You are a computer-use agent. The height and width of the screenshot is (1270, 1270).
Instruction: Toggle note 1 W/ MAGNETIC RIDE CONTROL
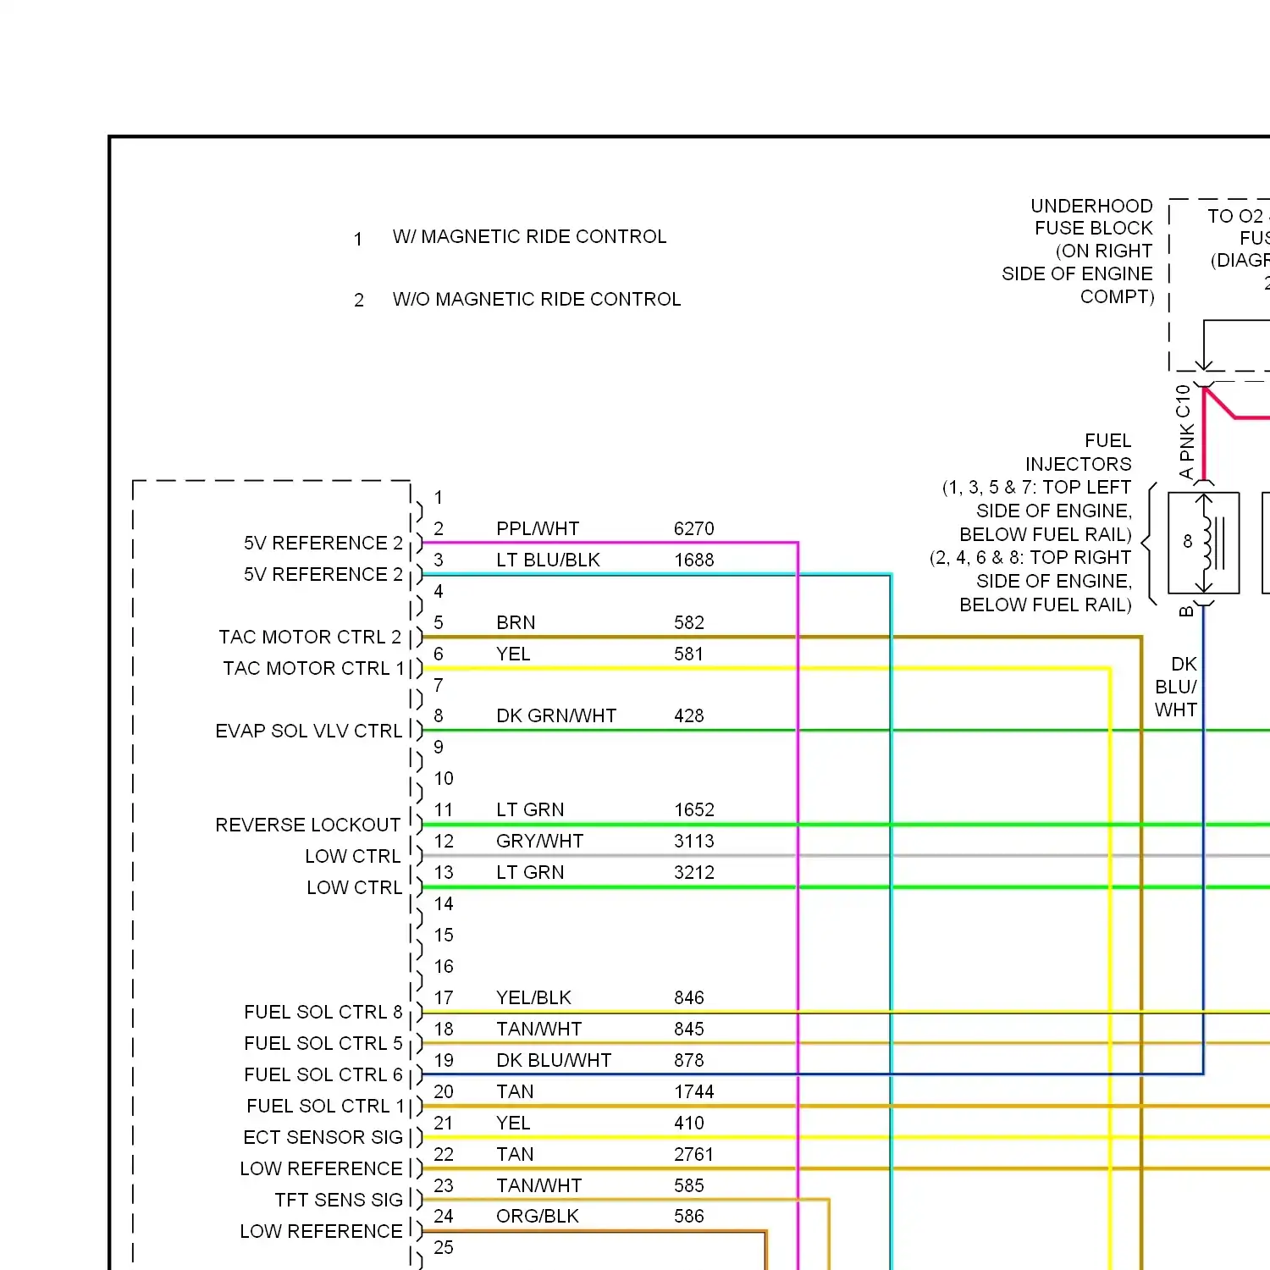click(528, 237)
